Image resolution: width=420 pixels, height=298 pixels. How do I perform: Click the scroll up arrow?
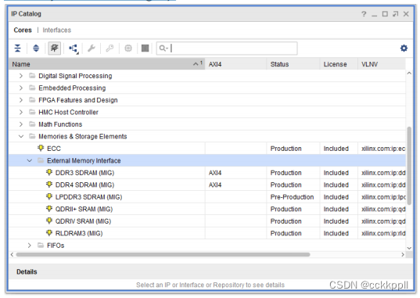(x=409, y=73)
